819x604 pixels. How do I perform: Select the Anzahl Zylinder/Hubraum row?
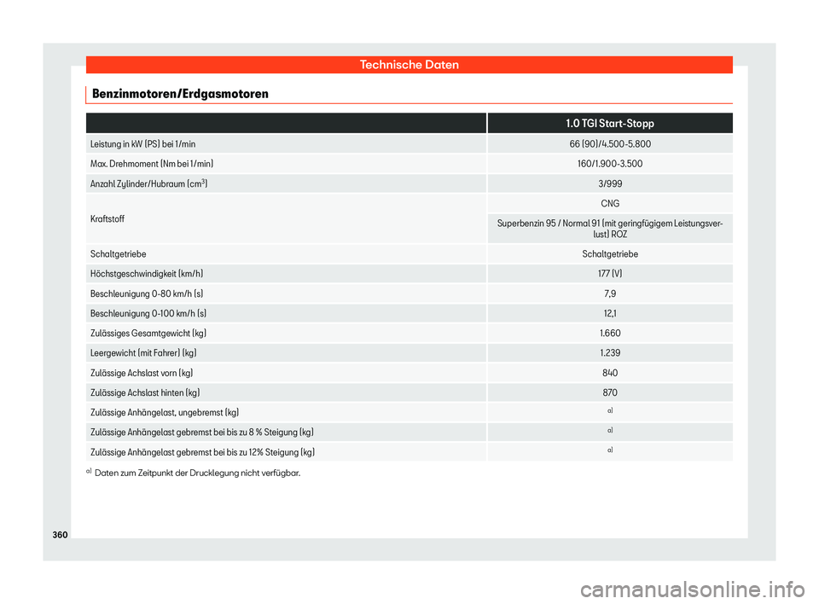[409, 183]
